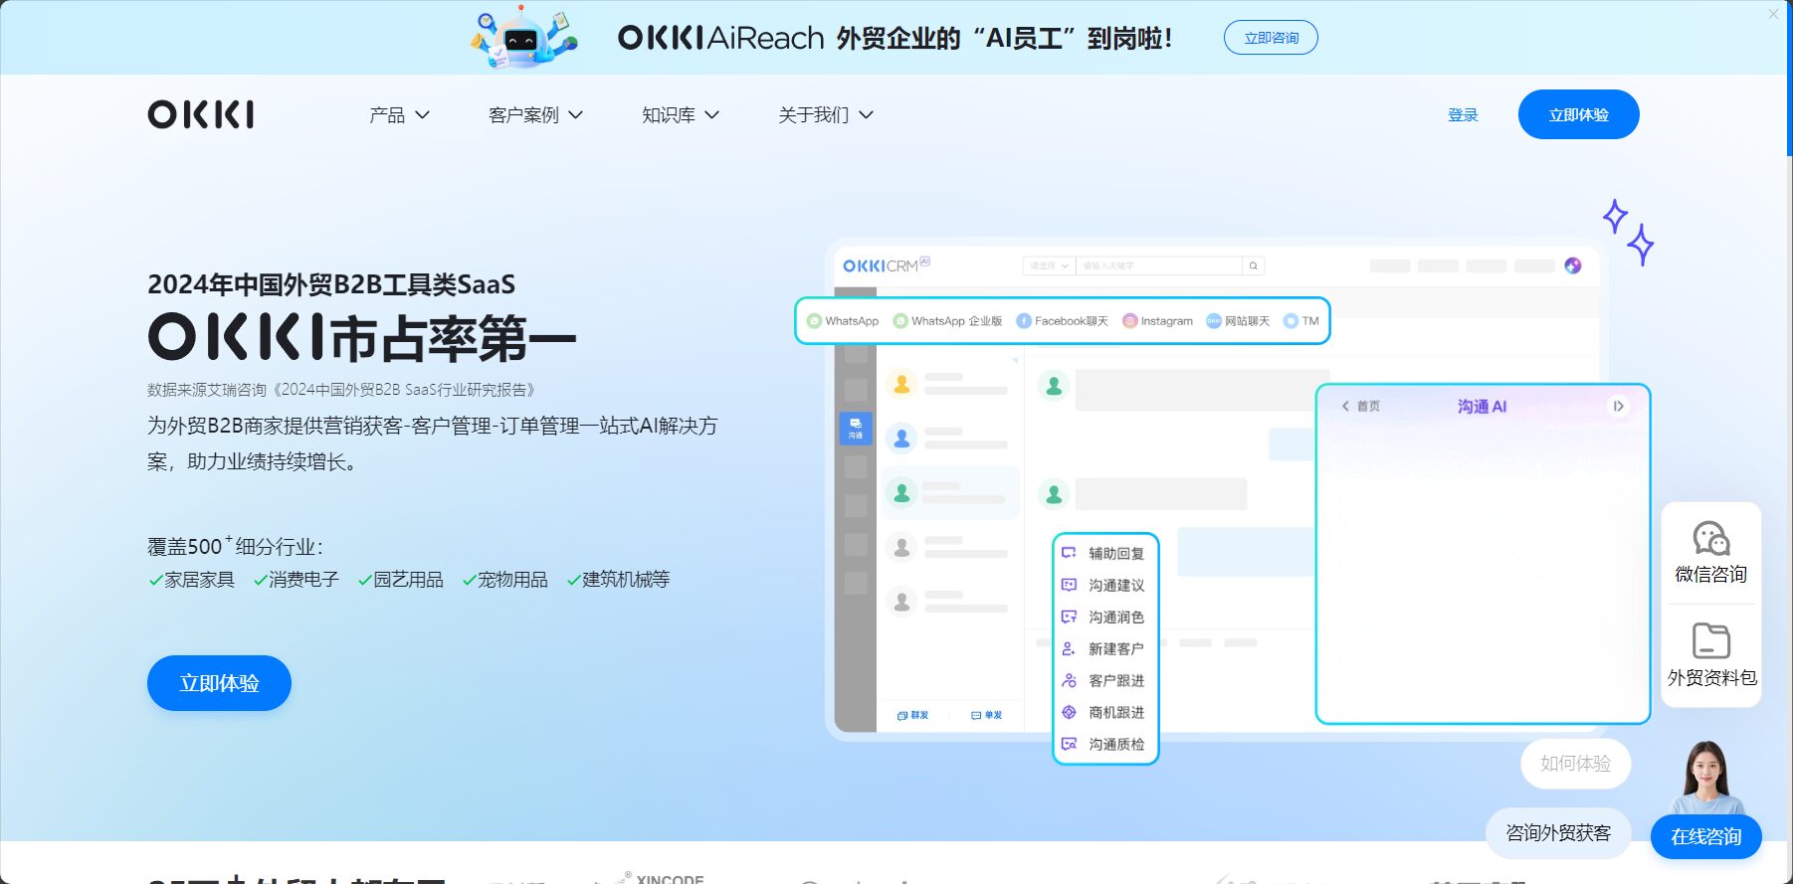This screenshot has width=1793, height=884.
Task: Click the header 立即体验 button
Action: point(1578,114)
